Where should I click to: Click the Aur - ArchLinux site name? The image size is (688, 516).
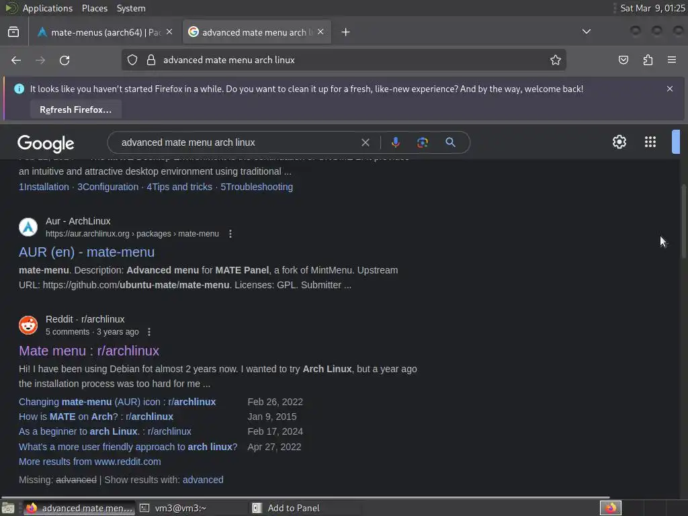[78, 221]
